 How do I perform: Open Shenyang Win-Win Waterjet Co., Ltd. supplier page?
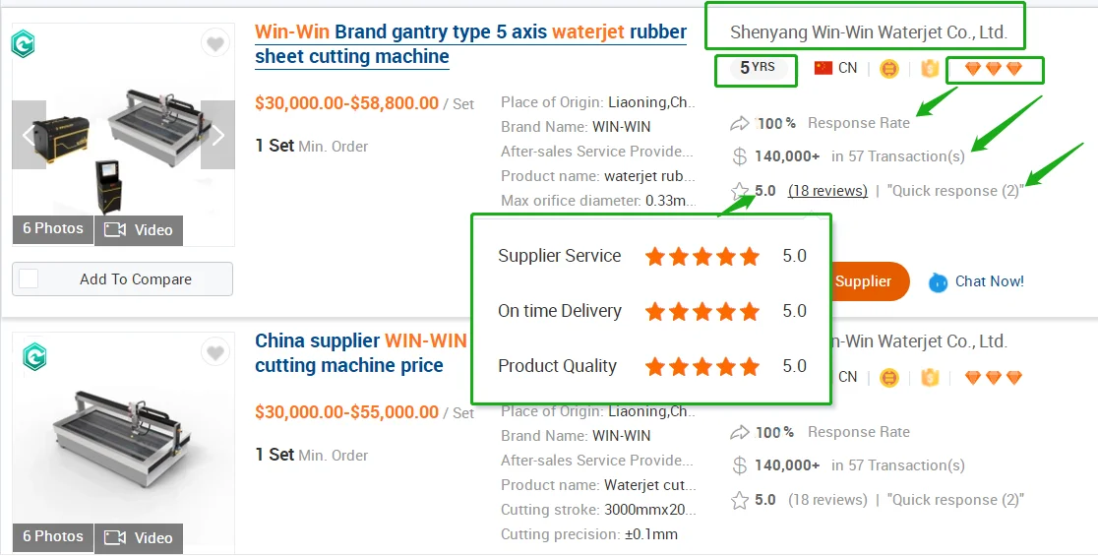(868, 32)
